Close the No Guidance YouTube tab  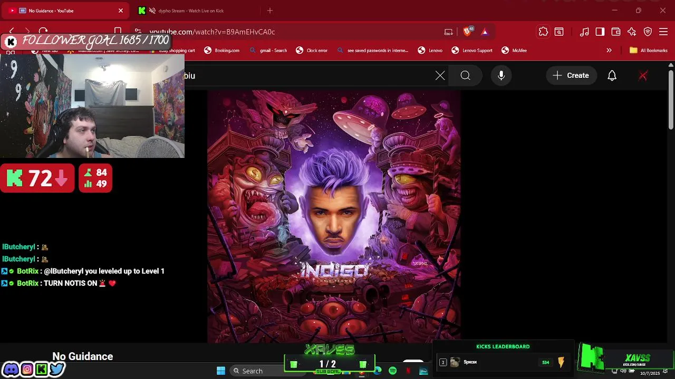tap(121, 11)
